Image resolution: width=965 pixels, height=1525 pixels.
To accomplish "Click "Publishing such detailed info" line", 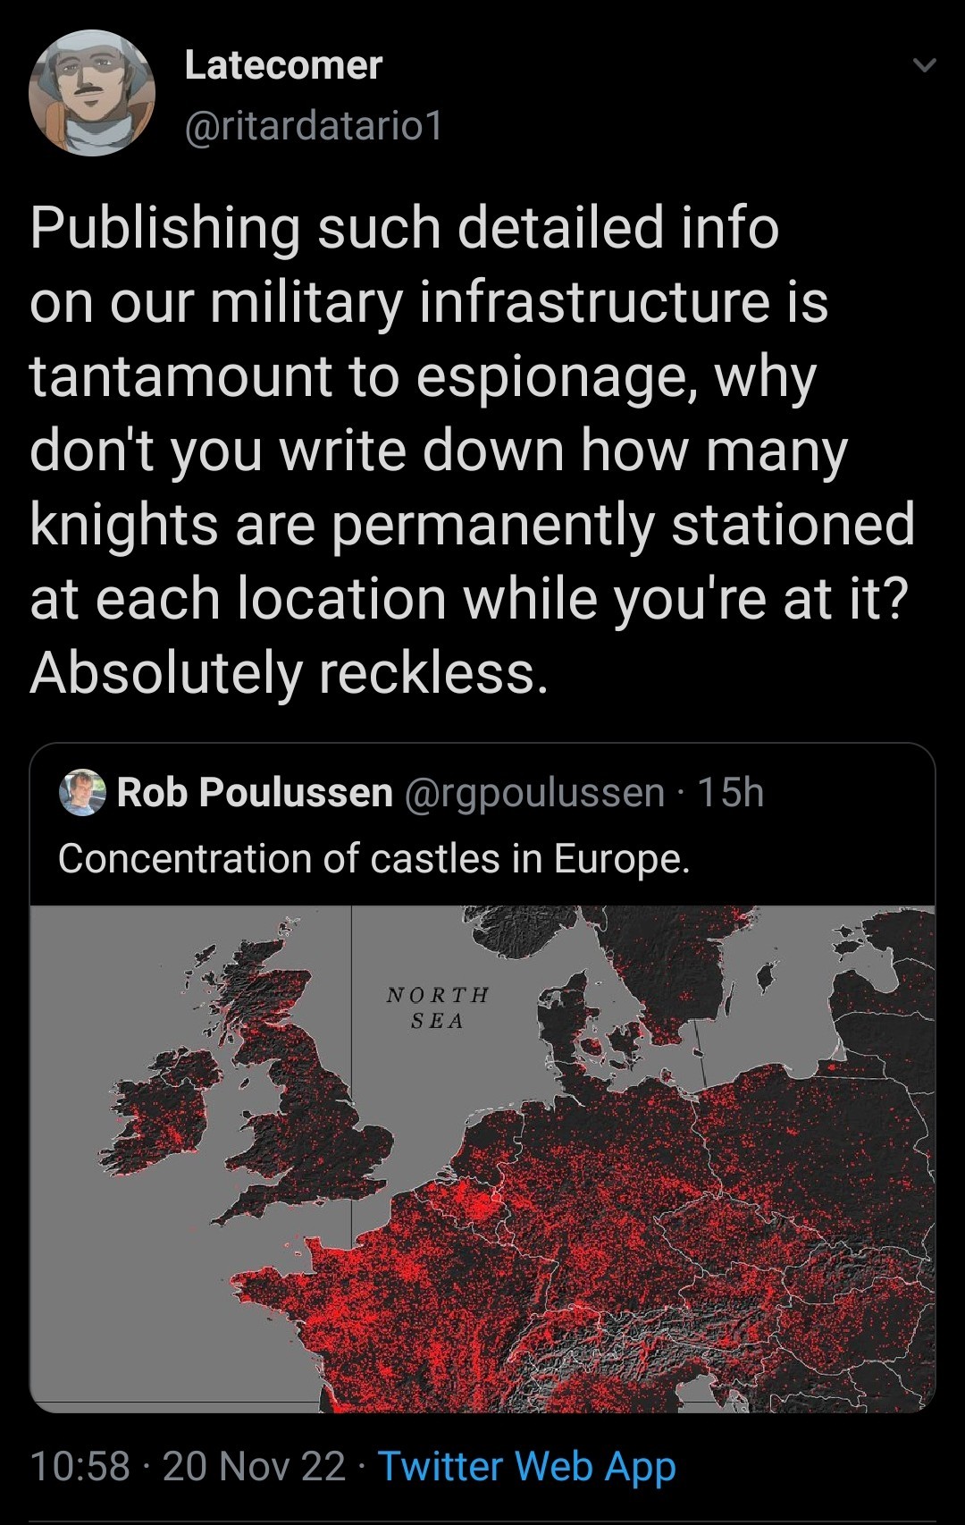I will pos(404,227).
